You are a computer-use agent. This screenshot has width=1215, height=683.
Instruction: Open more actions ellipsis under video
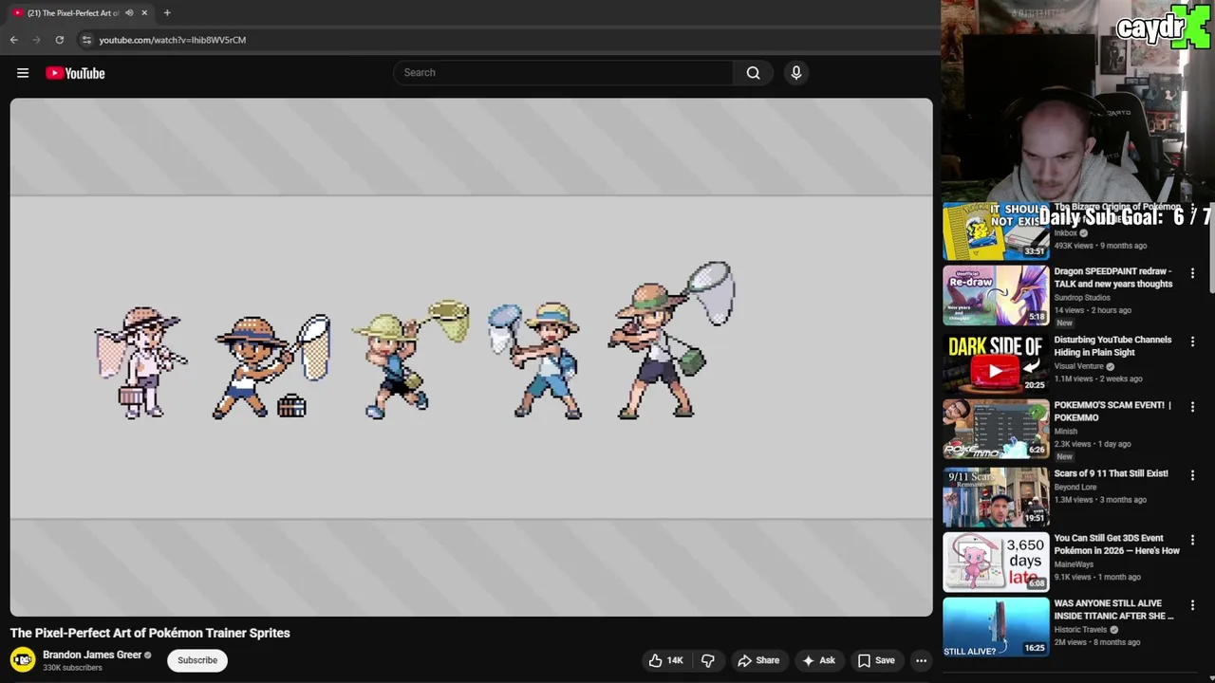[921, 660]
